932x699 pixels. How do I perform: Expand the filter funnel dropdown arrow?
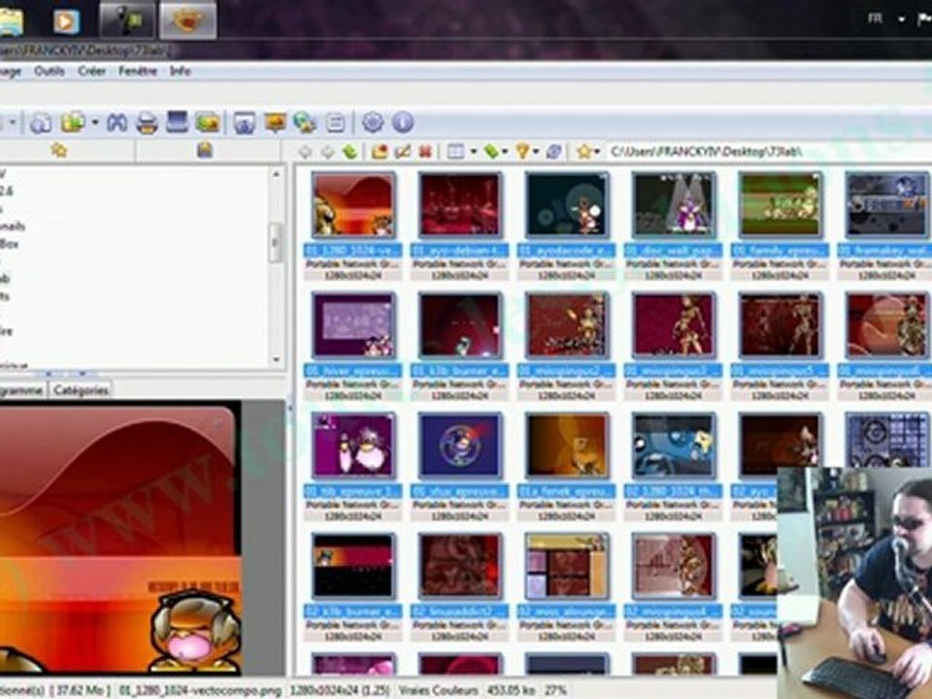coord(536,152)
